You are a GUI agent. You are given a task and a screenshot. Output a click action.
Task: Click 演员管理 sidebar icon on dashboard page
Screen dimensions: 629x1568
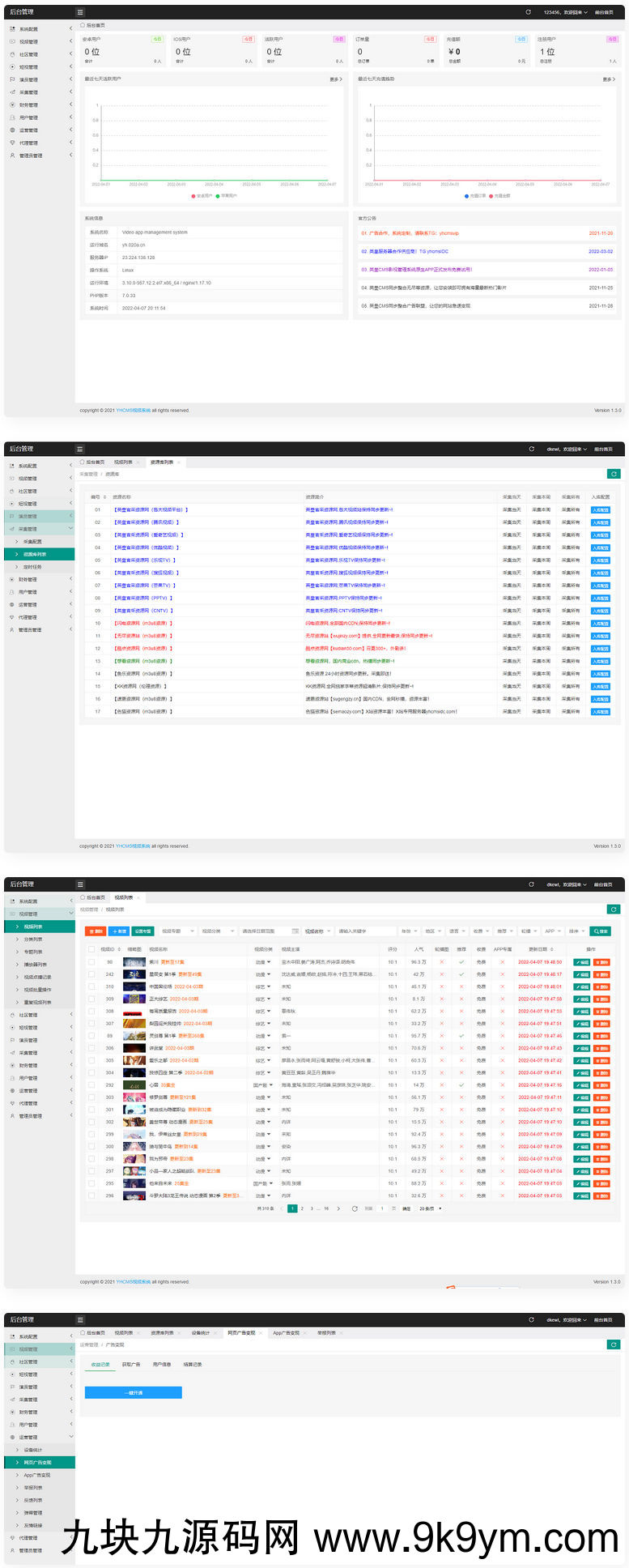[12, 79]
